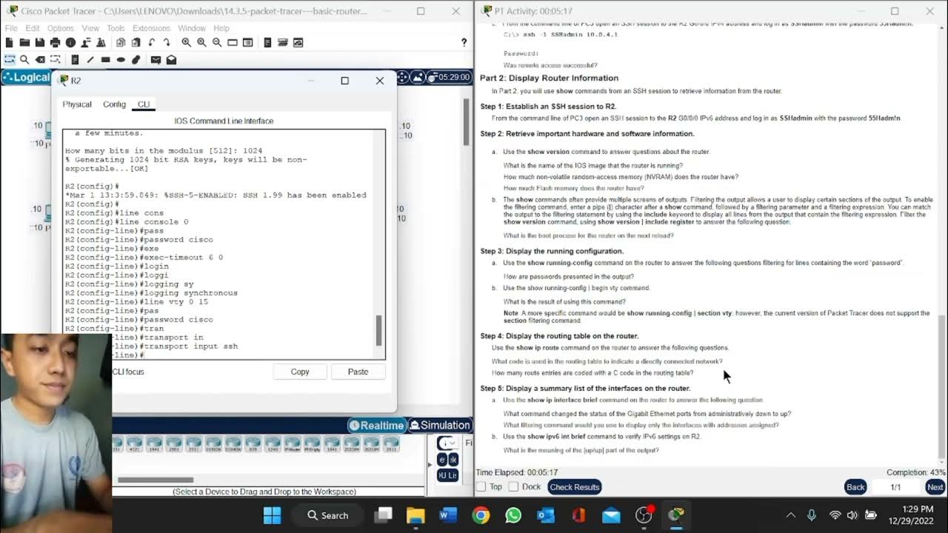
Task: Click the Back button in PT Activity
Action: 855,487
